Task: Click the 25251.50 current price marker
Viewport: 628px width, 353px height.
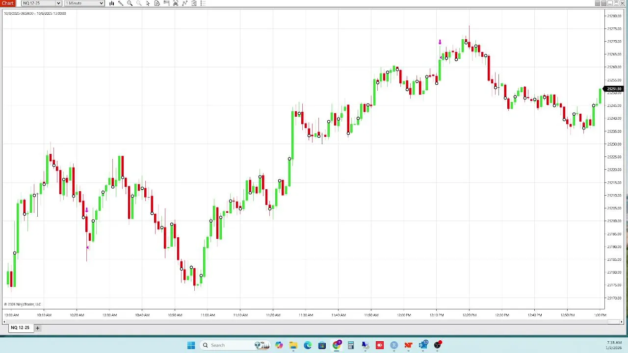Action: tap(614, 89)
